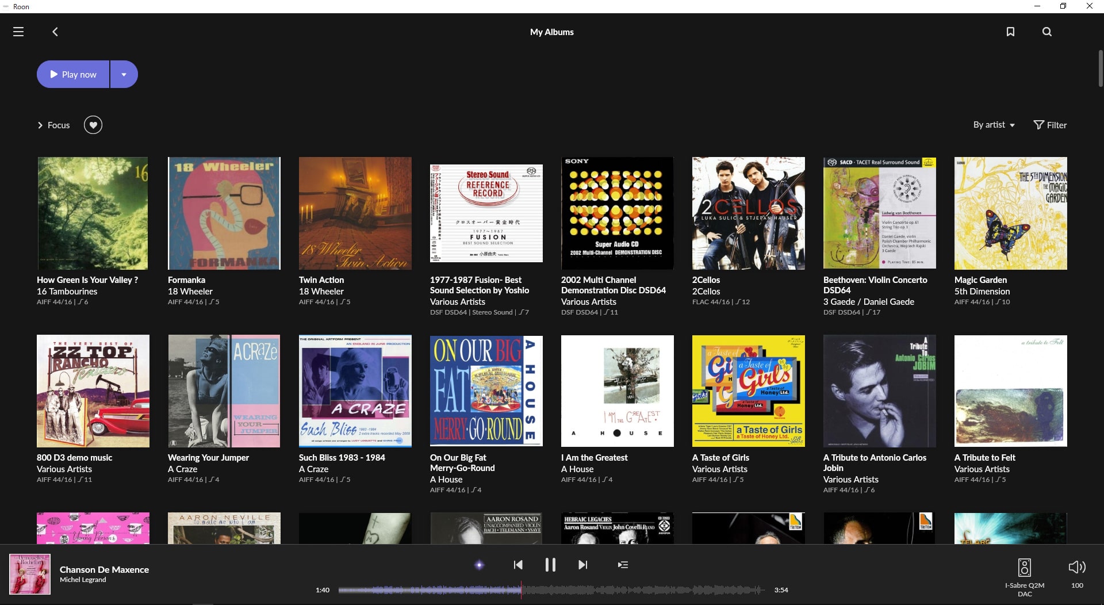Skip to the previous track
The height and width of the screenshot is (605, 1104).
[518, 565]
